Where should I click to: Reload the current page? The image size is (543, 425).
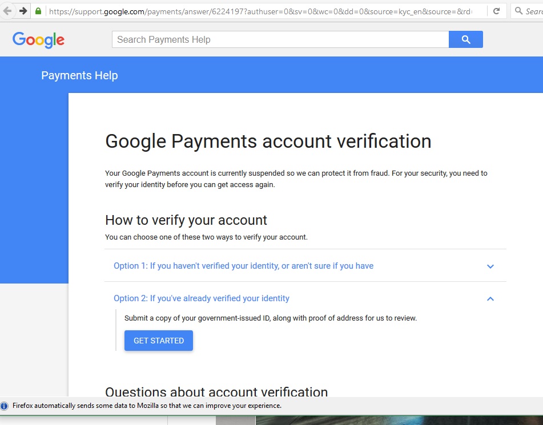click(496, 11)
